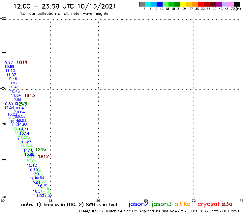This screenshot has height=214, width=244.
Task: Click the 10.50 wave height value
Action: pyautogui.click(x=33, y=170)
